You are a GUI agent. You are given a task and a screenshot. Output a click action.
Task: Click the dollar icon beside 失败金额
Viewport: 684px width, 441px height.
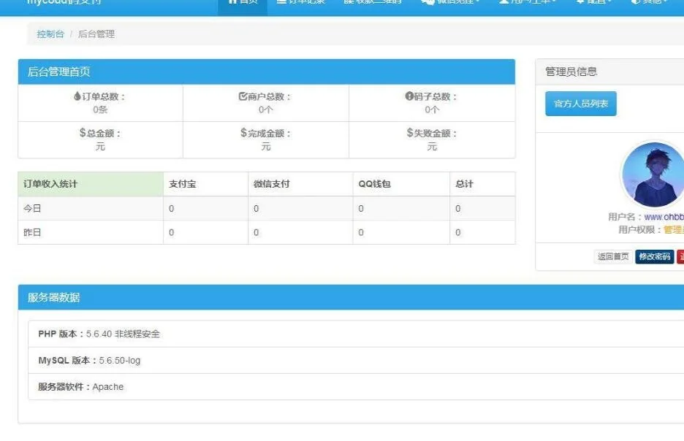tap(410, 133)
